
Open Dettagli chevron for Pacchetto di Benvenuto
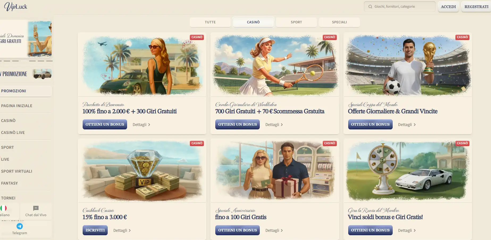click(x=149, y=125)
